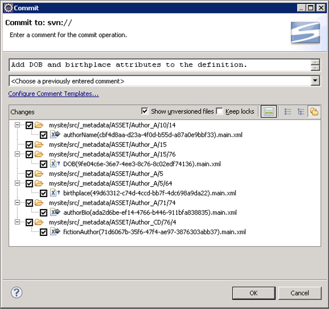The width and height of the screenshot is (329, 309).
Task: Open the help question mark icon
Action: (x=17, y=292)
